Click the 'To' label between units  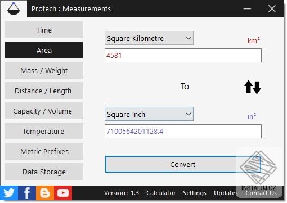coord(185,87)
